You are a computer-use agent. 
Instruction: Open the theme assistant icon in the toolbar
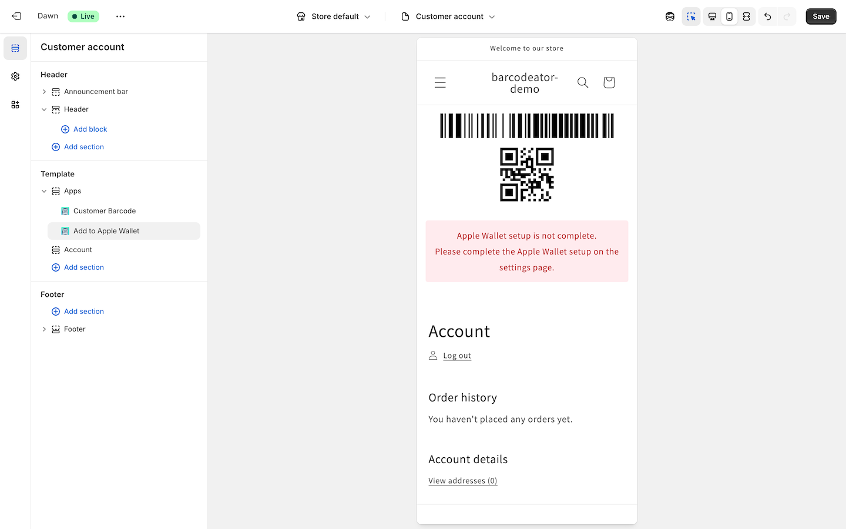point(670,16)
